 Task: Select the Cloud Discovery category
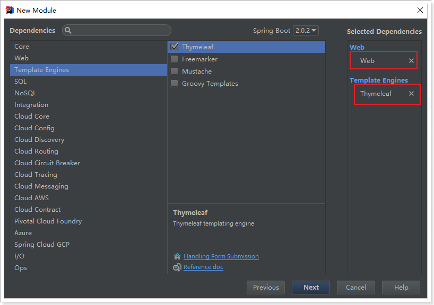tap(39, 140)
